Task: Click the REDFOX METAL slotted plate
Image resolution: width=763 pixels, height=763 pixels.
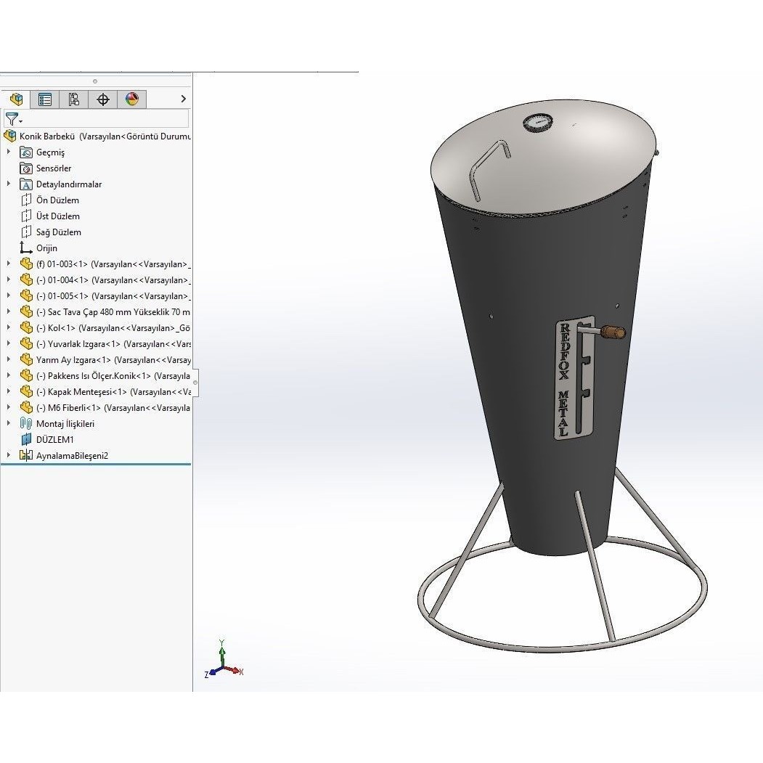Action: [575, 378]
